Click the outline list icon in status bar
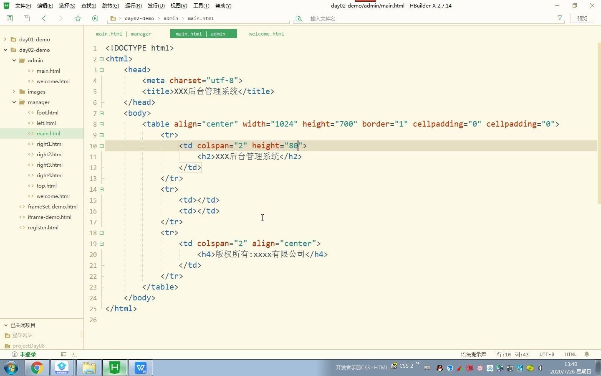The image size is (601, 376). point(64,354)
